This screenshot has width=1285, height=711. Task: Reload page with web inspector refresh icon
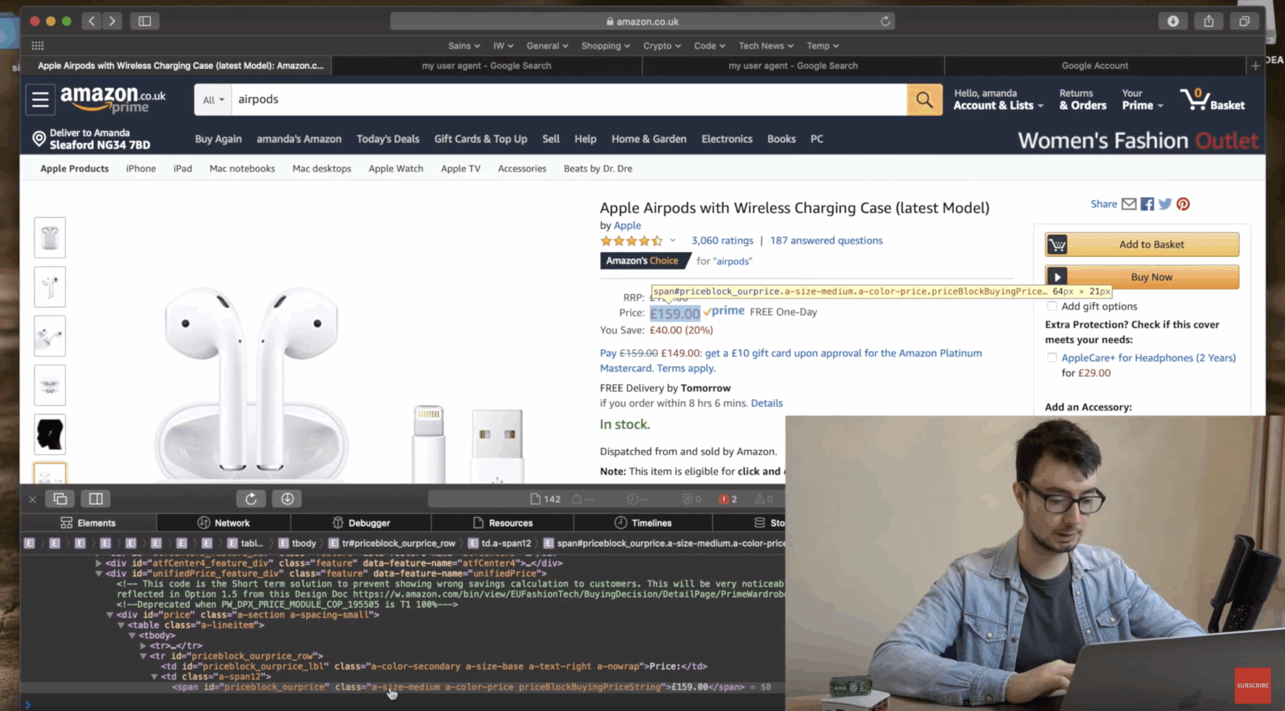point(251,499)
